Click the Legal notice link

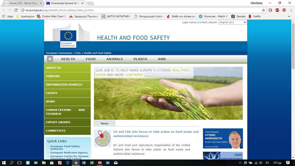click(x=189, y=22)
